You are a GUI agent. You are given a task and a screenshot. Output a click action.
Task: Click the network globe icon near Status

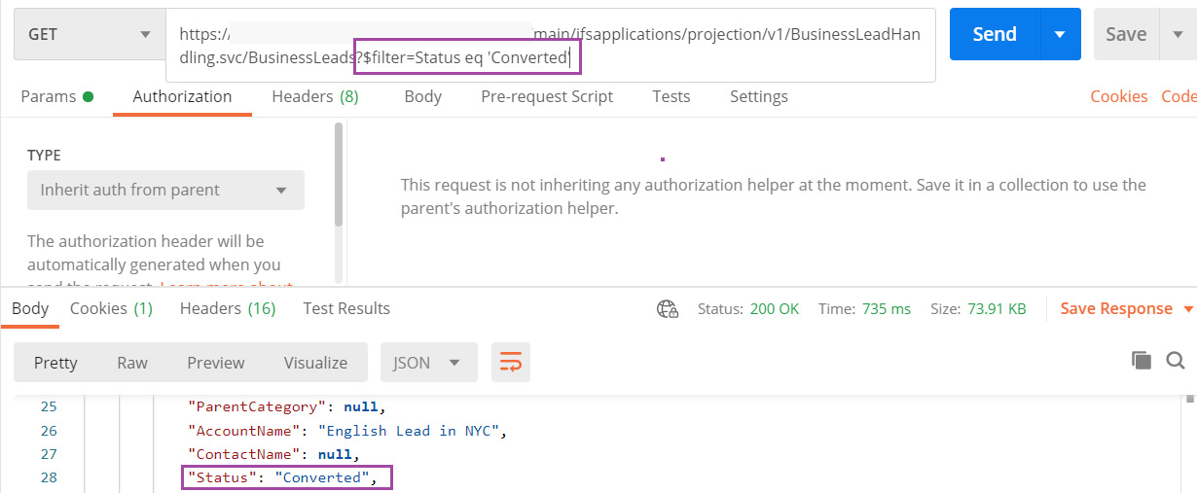point(668,309)
